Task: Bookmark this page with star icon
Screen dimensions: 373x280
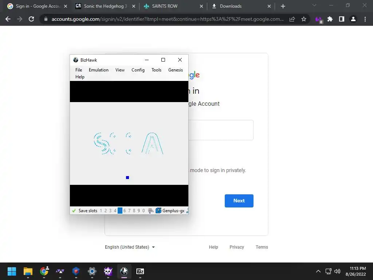Action: click(x=304, y=19)
